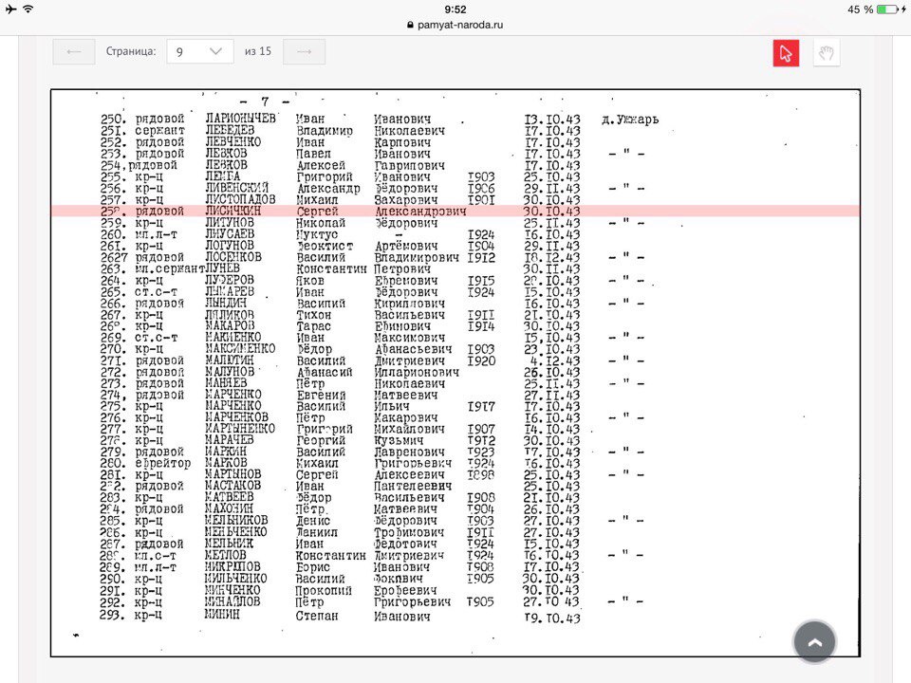Select the red pointer cursor tool

[786, 53]
